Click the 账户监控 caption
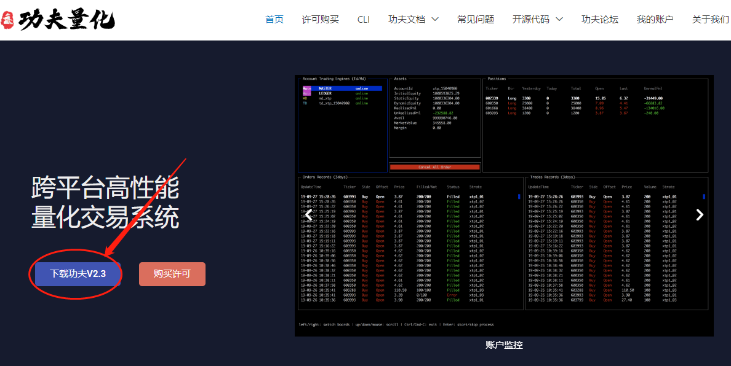The width and height of the screenshot is (731, 366). [504, 345]
